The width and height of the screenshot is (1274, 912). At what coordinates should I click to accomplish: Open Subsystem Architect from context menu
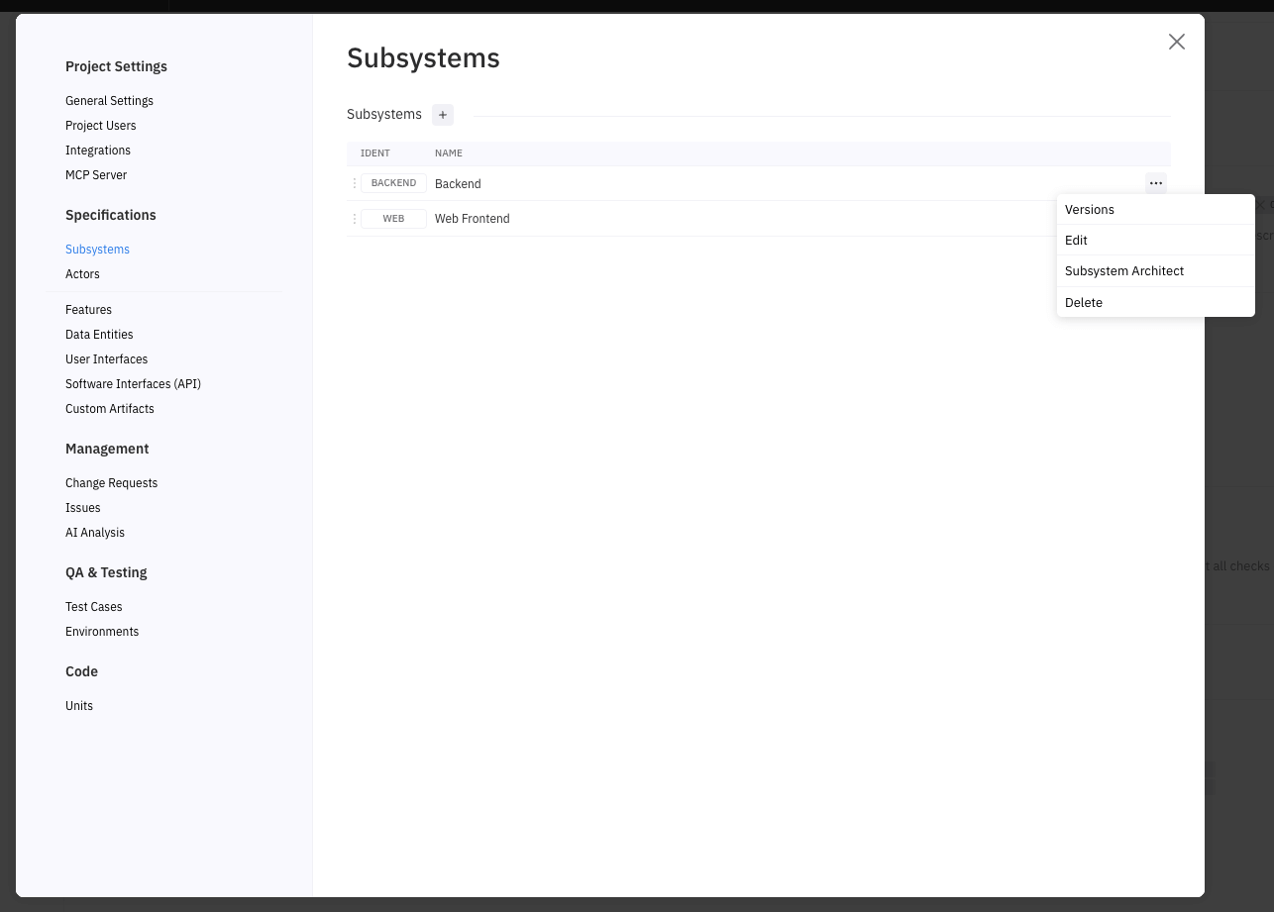point(1123,271)
